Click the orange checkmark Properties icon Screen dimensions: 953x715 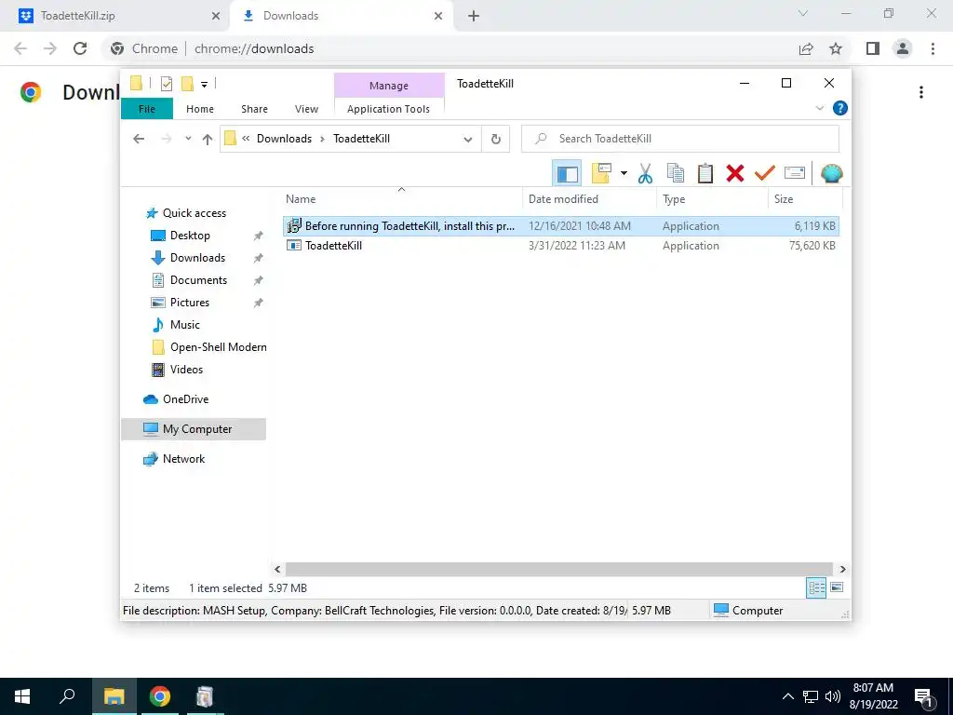(765, 174)
